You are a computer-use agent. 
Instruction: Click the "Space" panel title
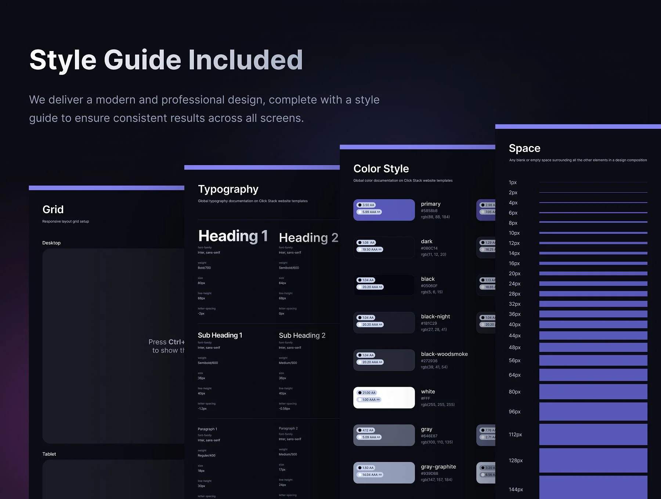(524, 148)
